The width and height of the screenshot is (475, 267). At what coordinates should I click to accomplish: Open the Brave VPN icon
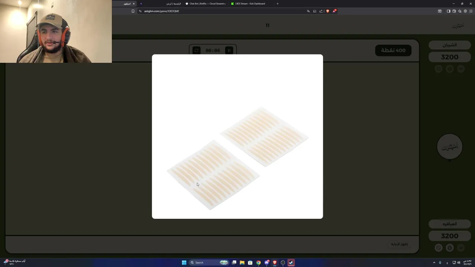point(465,11)
